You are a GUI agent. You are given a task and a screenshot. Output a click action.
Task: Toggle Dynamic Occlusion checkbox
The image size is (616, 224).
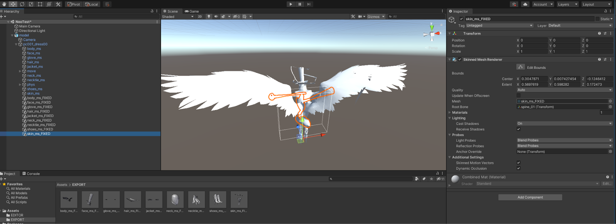(x=519, y=168)
